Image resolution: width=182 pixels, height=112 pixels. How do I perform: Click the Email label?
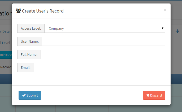(x=25, y=67)
